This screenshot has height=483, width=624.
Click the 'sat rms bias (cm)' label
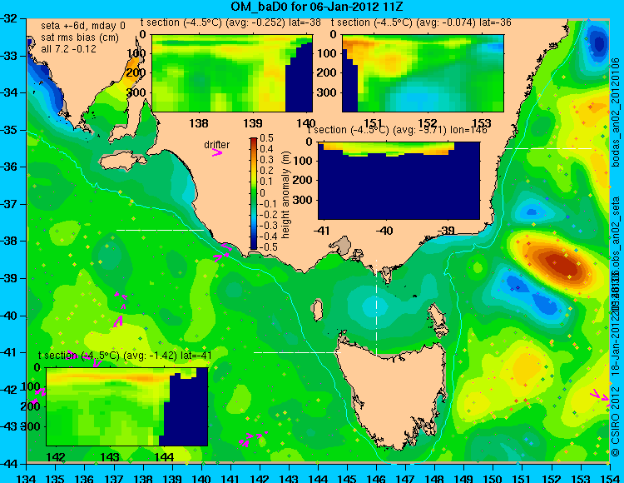(x=80, y=37)
